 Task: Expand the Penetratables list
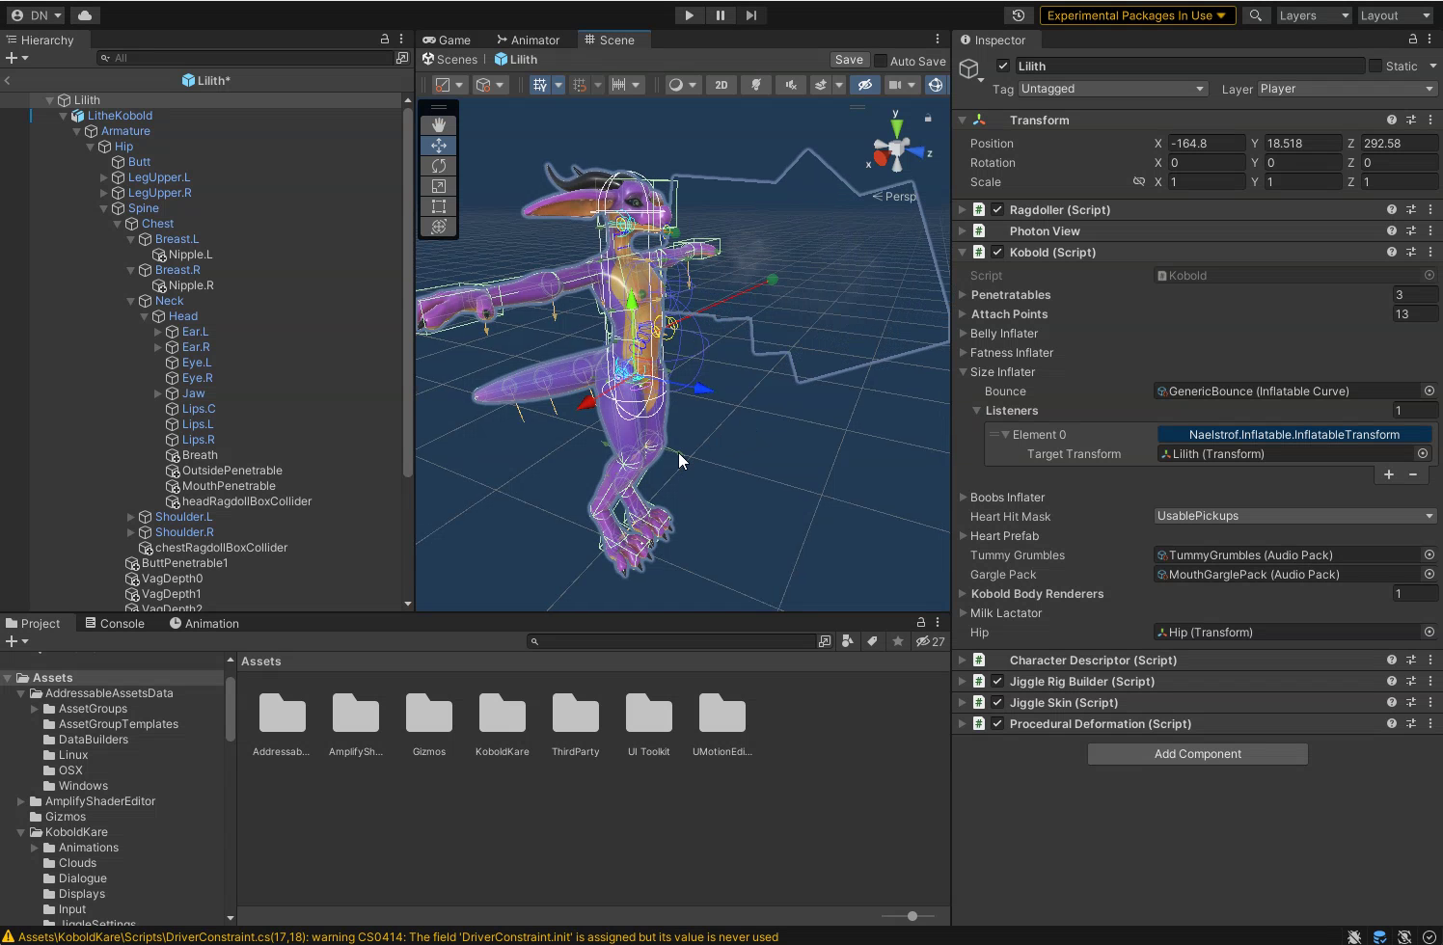[963, 295]
